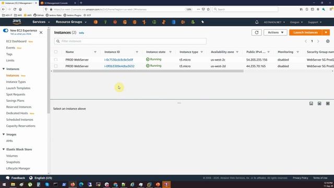Collapse the Images sidebar section

pyautogui.click(x=4, y=134)
